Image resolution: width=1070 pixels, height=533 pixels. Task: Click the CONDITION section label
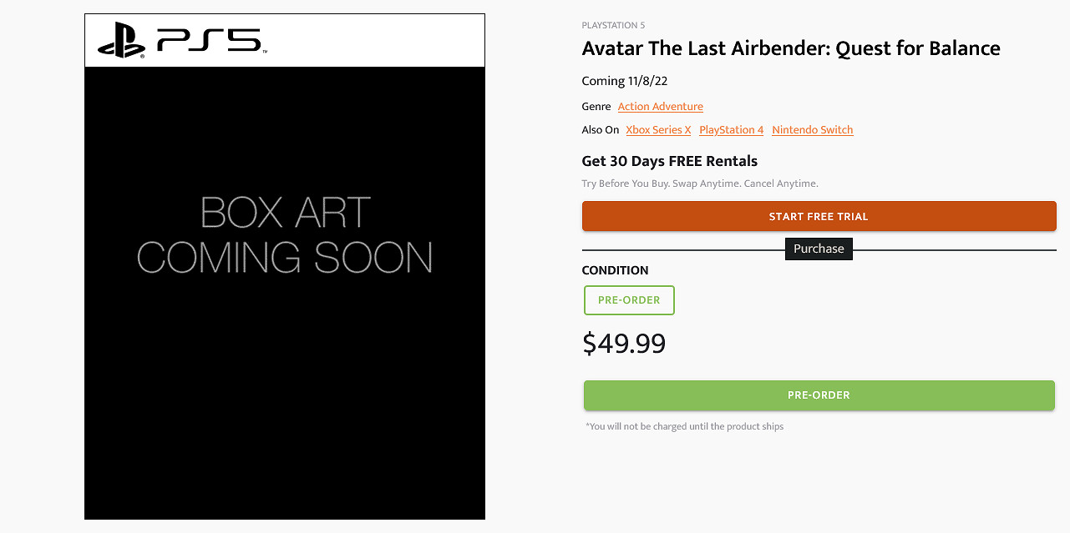pos(615,270)
